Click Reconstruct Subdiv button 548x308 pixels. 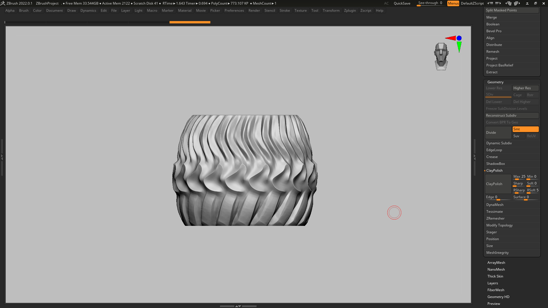tap(512, 116)
